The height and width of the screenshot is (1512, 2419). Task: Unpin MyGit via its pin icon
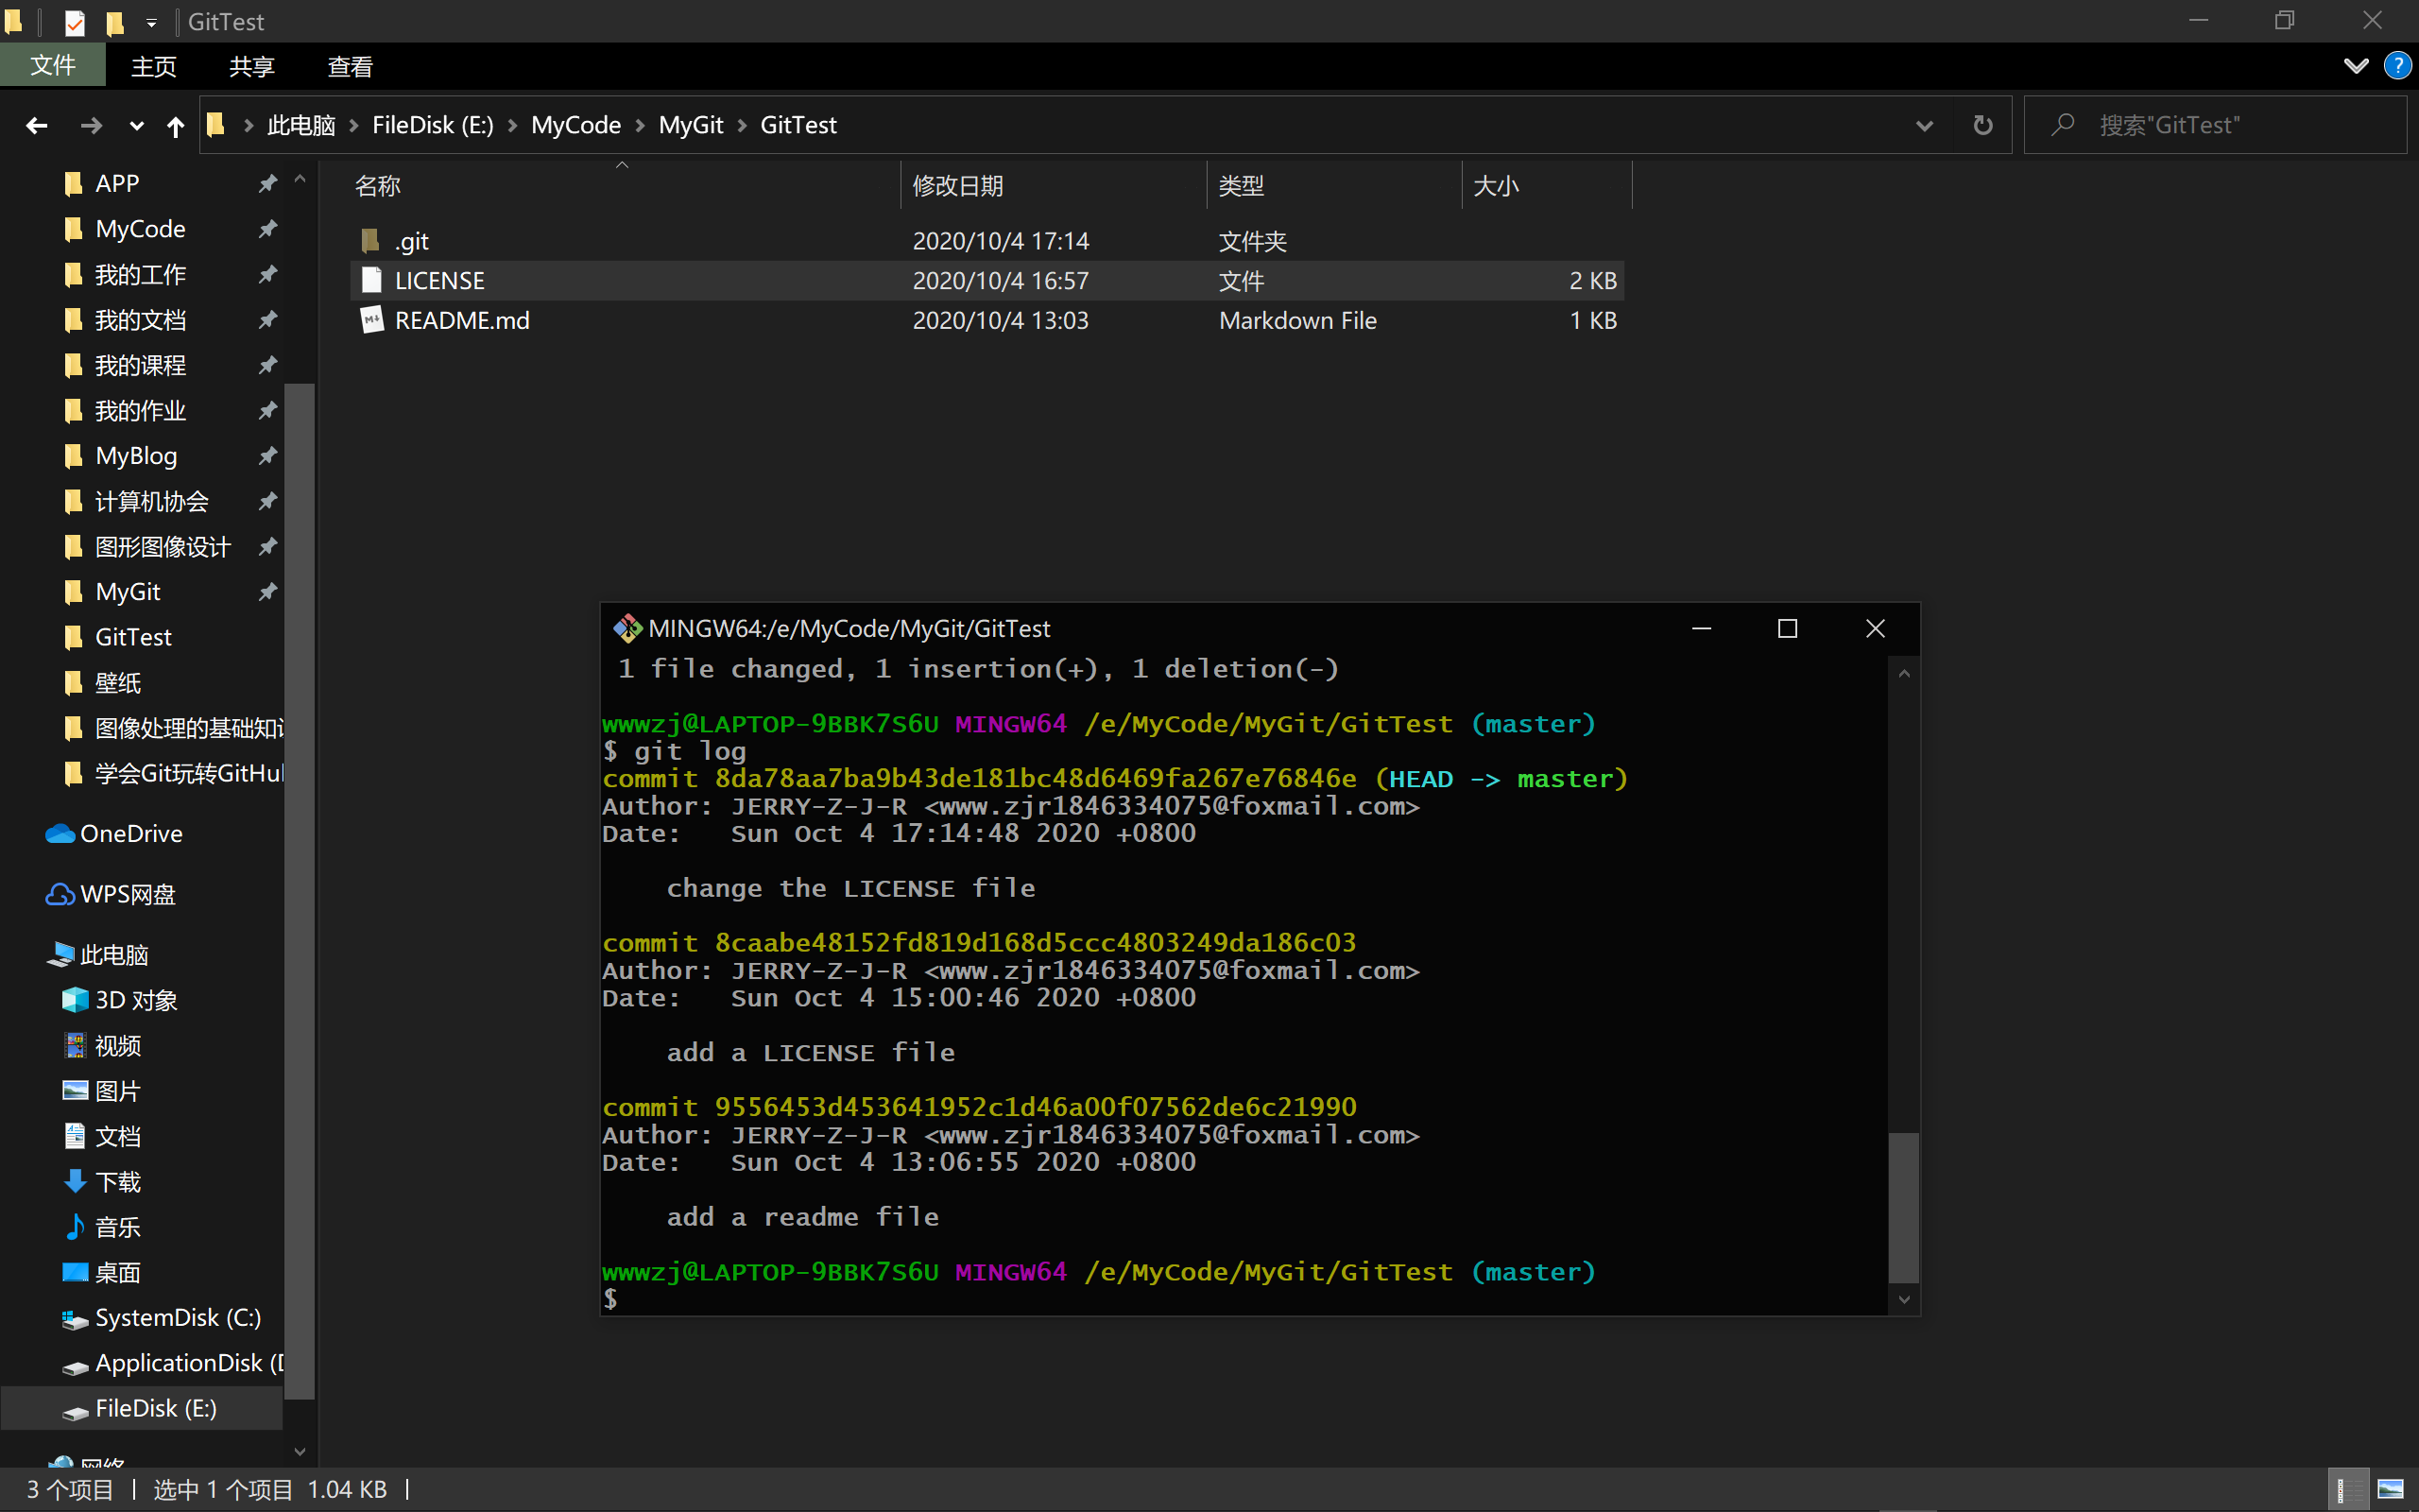[266, 592]
